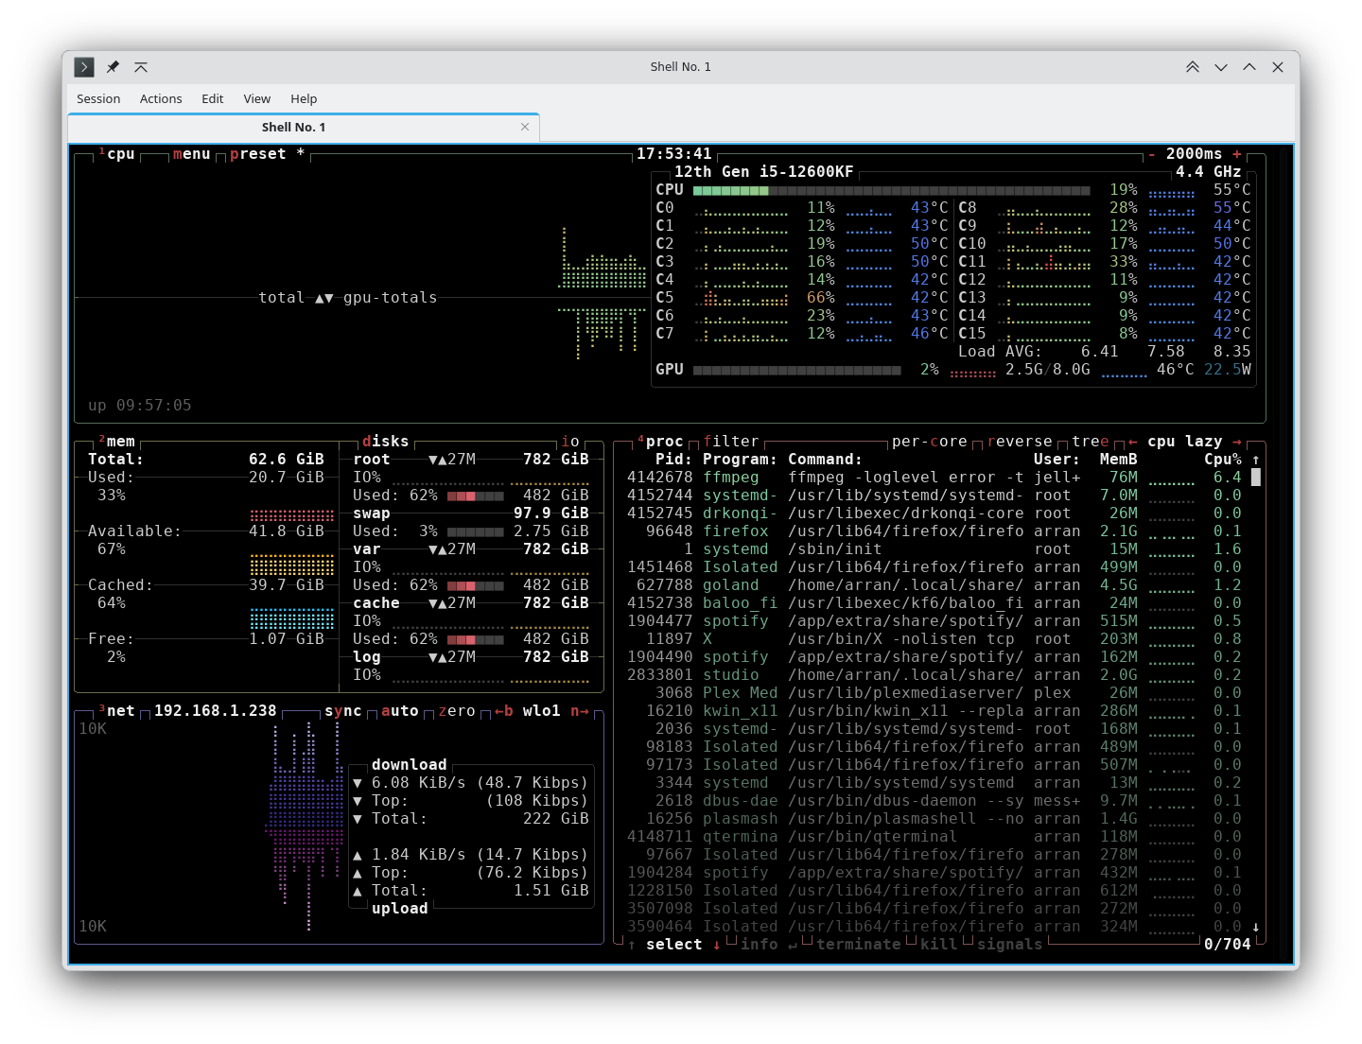Click the select up arrow at bottom
The width and height of the screenshot is (1362, 1044).
(632, 945)
